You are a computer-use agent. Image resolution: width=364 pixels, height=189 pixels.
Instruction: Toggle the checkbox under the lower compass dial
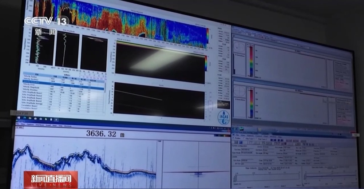point(235,99)
